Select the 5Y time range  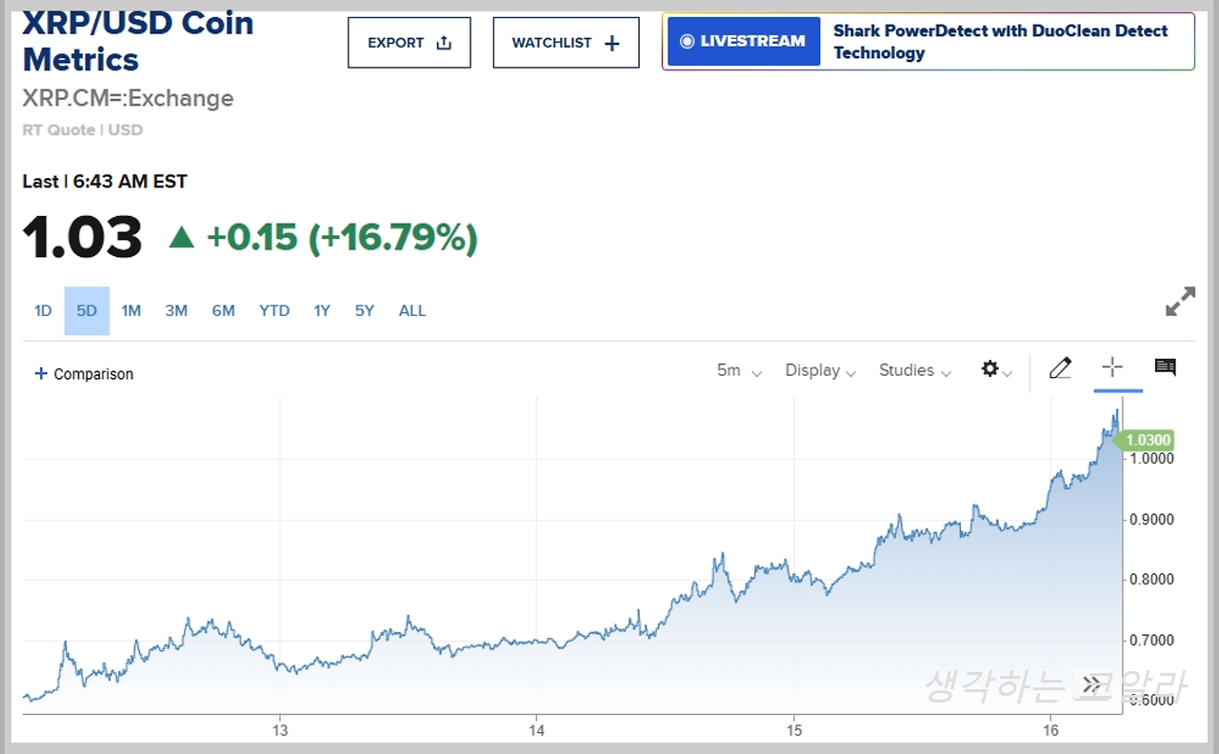click(x=365, y=310)
